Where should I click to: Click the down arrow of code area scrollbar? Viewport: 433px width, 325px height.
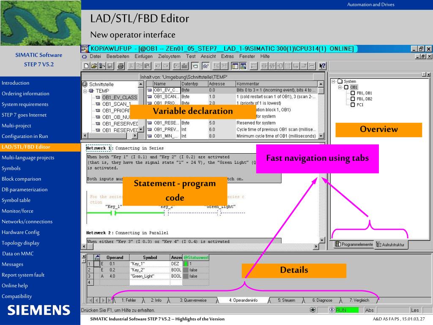(x=322, y=240)
